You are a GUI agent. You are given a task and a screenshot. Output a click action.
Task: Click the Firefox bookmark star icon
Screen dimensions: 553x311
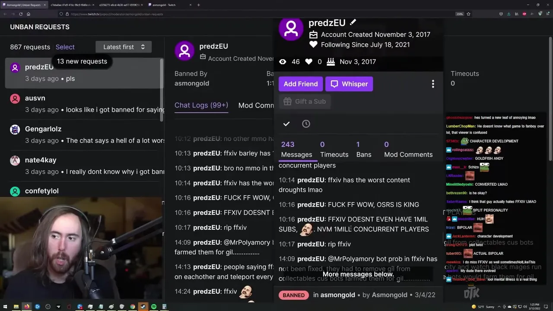468,14
